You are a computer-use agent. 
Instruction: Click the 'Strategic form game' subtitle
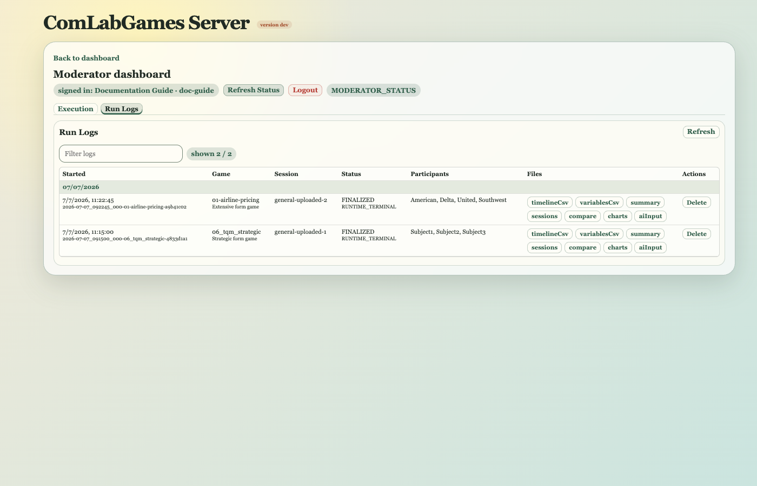[x=235, y=239]
